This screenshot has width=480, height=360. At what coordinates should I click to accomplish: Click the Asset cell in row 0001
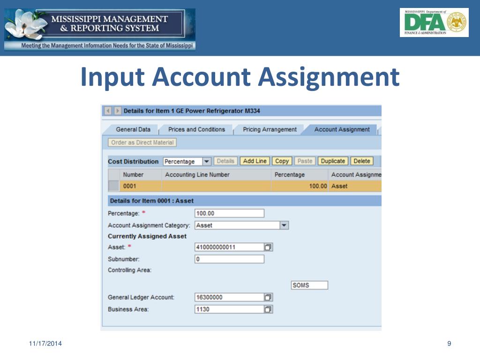(x=355, y=186)
